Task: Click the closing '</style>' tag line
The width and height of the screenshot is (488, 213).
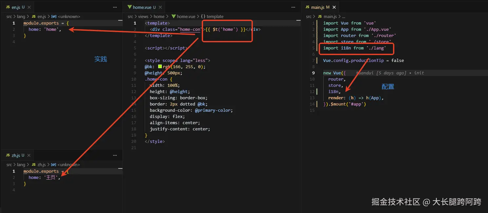Action: pyautogui.click(x=155, y=142)
